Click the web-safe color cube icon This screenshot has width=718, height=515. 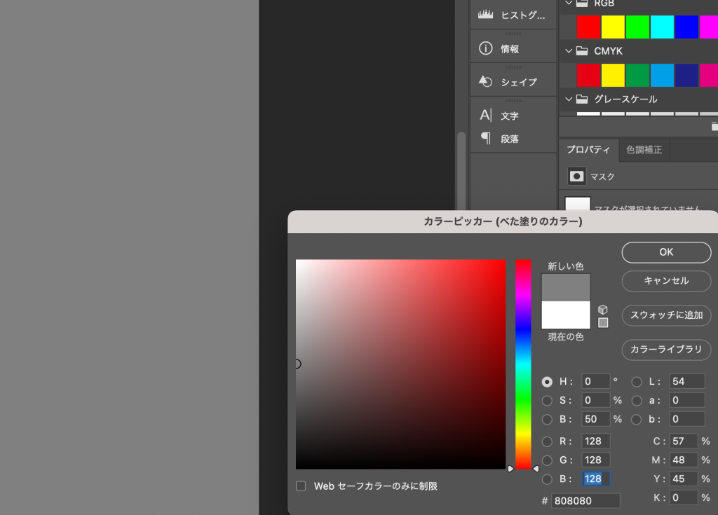tap(603, 309)
